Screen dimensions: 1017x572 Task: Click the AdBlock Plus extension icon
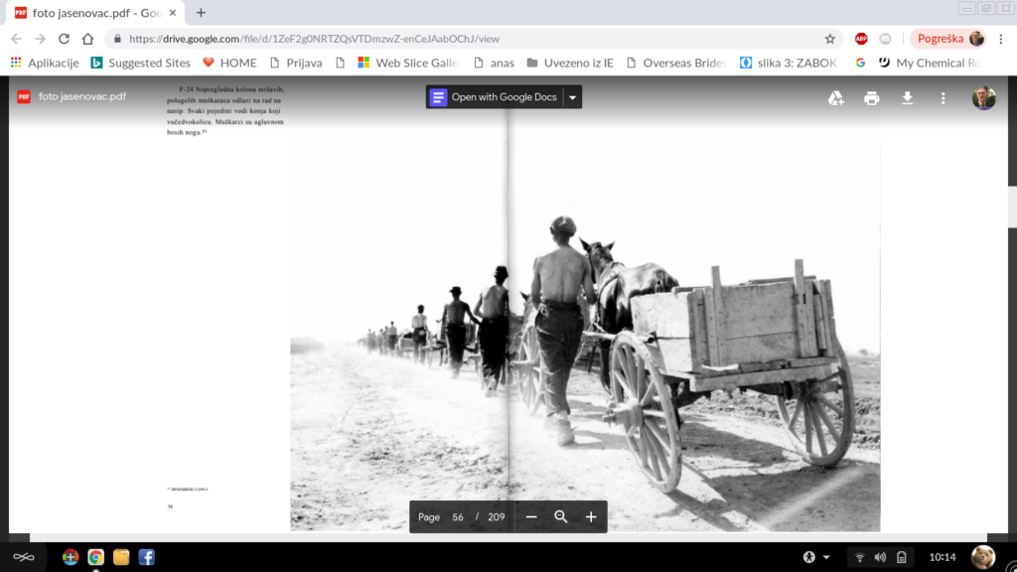point(861,39)
